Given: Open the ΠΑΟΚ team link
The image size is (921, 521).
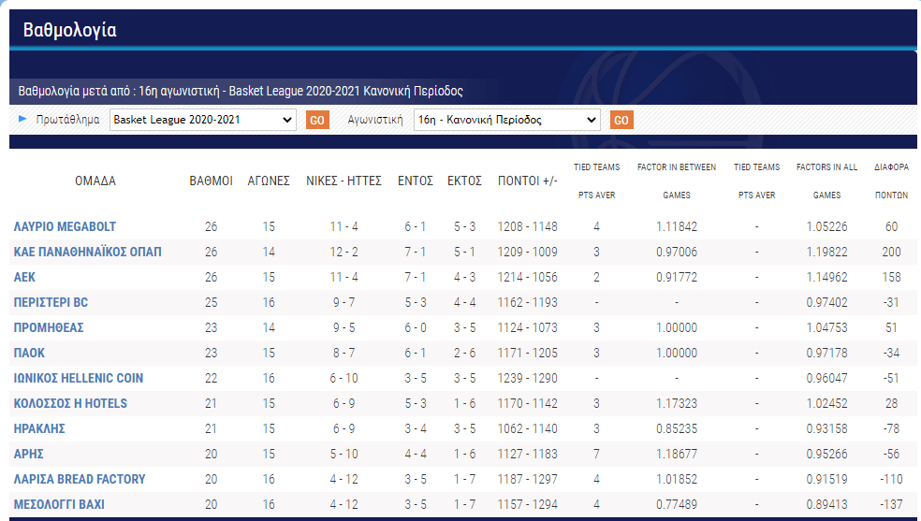Looking at the screenshot, I should point(30,353).
